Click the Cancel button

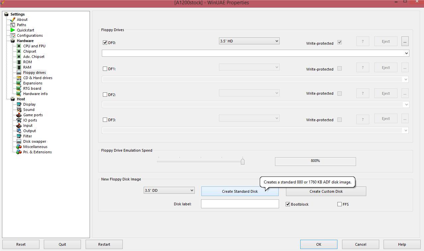pyautogui.click(x=361, y=244)
